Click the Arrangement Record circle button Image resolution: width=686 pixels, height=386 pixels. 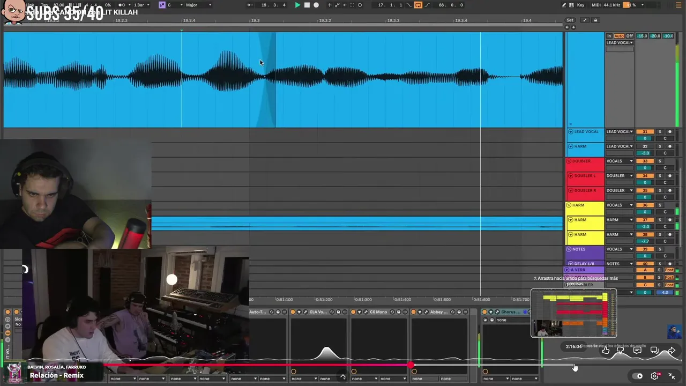tap(316, 5)
